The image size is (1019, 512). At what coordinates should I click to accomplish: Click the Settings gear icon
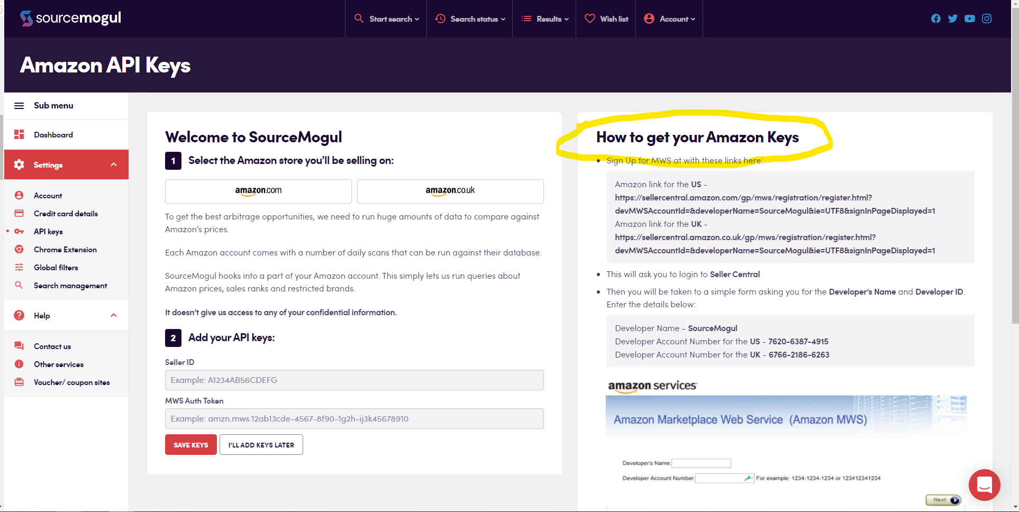pos(19,164)
